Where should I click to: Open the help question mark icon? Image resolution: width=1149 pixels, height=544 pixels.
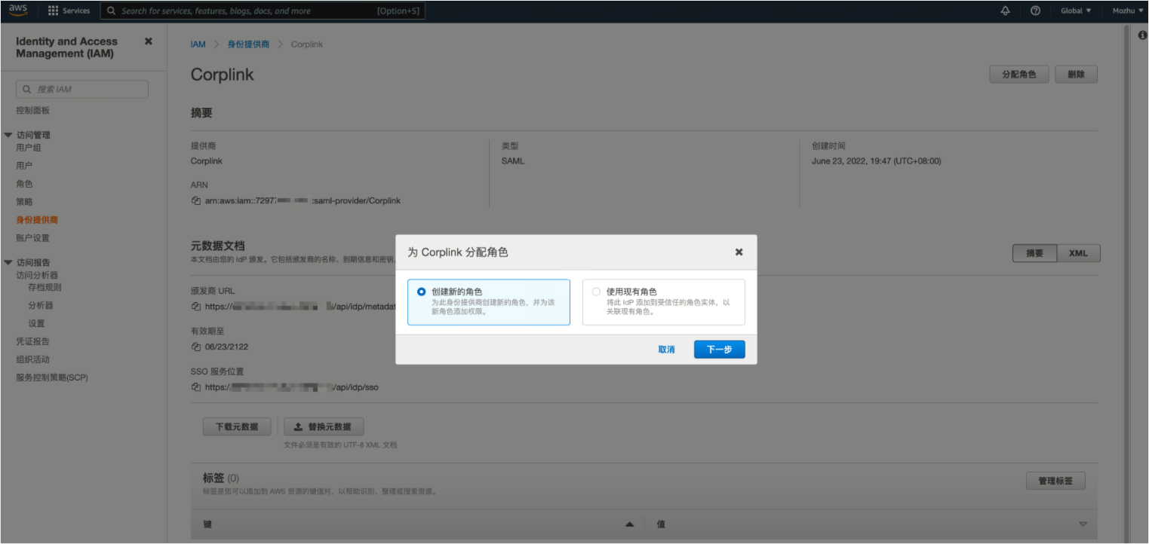click(x=1036, y=11)
